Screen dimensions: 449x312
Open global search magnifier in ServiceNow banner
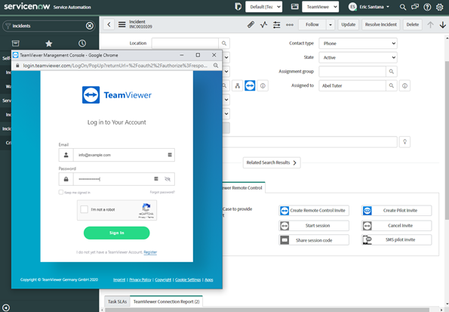coord(403,7)
